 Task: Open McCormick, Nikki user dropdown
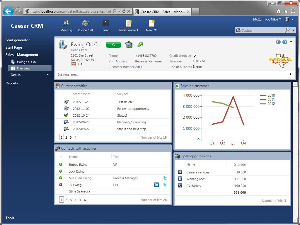[x=280, y=19]
